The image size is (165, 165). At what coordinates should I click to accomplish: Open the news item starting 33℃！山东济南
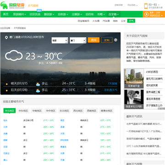144,146
